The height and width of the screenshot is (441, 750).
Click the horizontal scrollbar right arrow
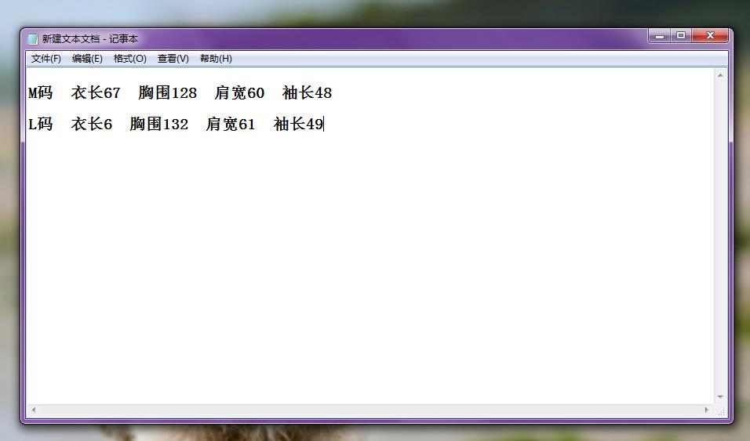click(x=707, y=410)
